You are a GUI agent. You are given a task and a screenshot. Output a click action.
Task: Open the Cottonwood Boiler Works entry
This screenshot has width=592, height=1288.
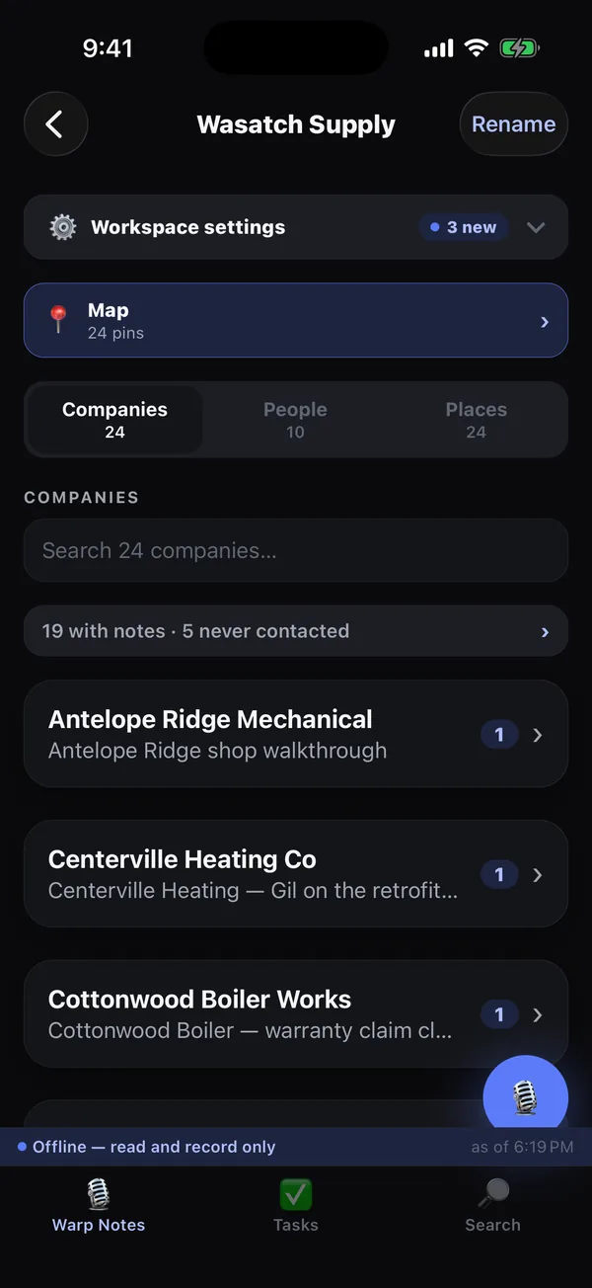tap(296, 1014)
